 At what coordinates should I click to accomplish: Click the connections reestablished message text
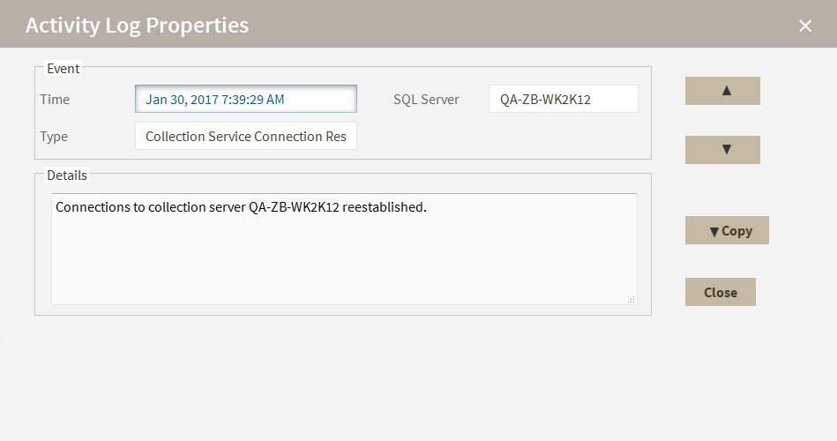240,208
